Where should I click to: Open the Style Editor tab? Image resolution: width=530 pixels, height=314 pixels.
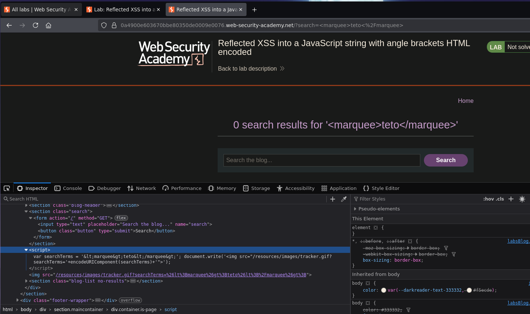[381, 188]
